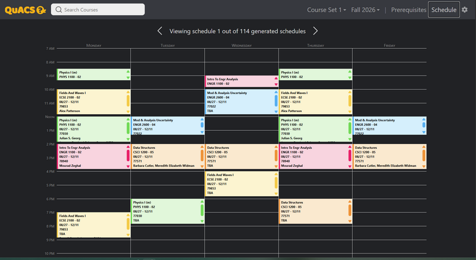Down arrow on Friday Data Structures block
Screen dimensions: 476x260
[424, 166]
